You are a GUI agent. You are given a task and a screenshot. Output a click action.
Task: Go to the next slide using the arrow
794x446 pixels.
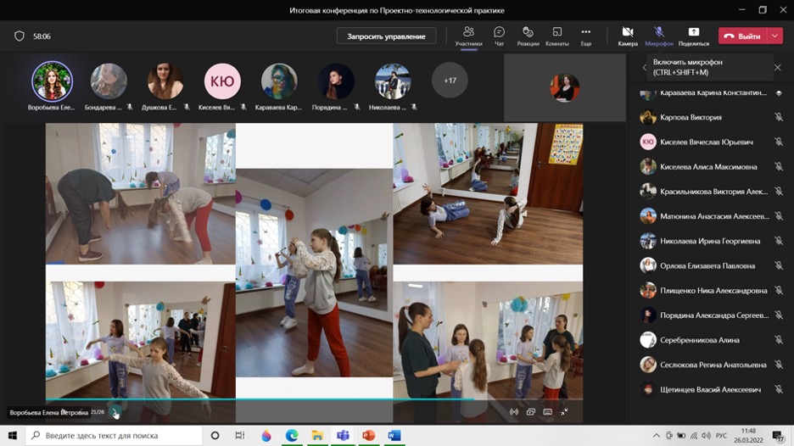coord(116,413)
